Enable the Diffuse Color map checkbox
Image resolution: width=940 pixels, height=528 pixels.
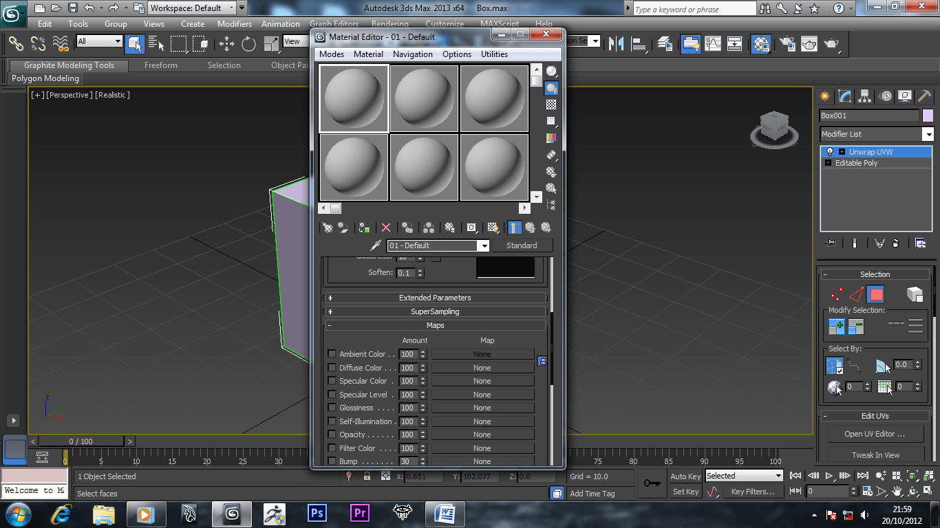332,368
